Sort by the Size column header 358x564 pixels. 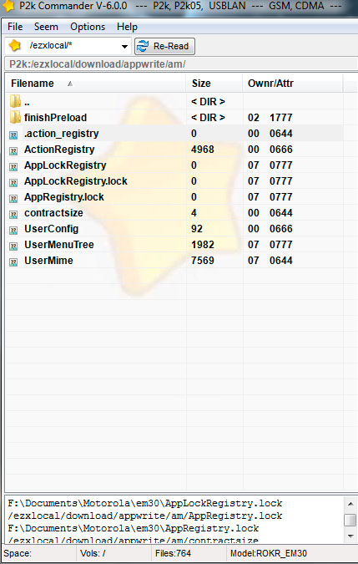coord(214,84)
